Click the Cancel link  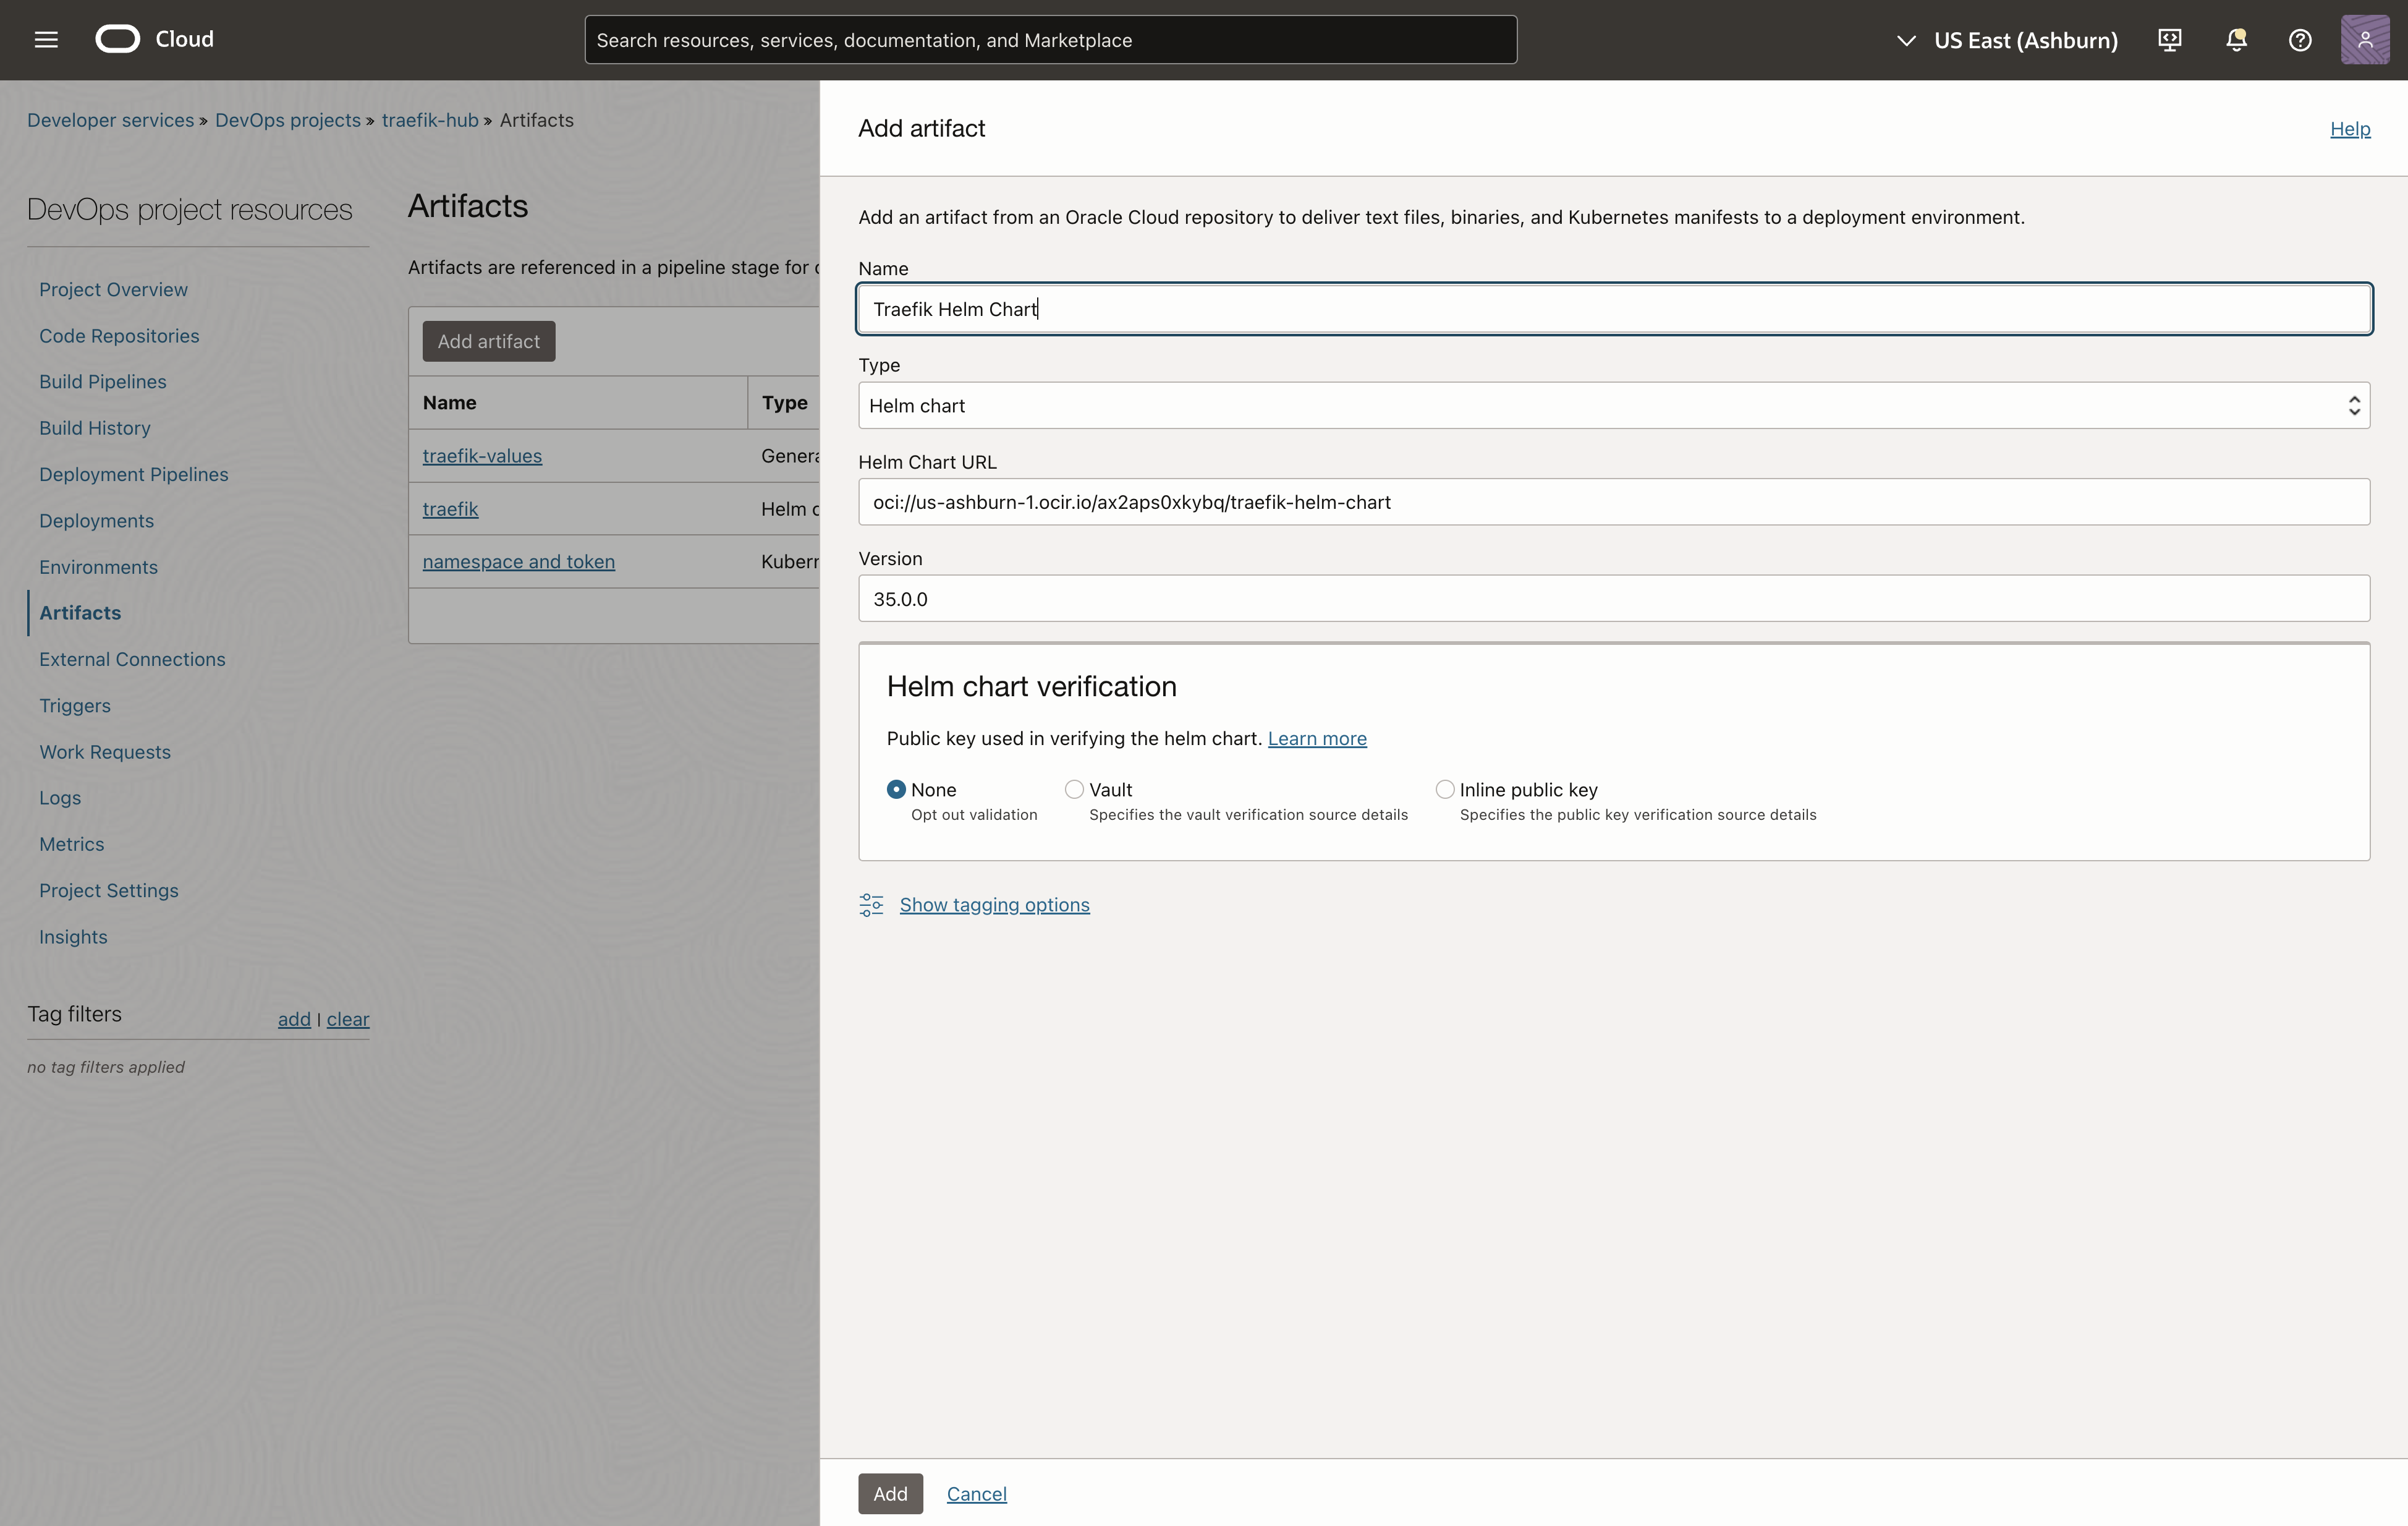976,1493
